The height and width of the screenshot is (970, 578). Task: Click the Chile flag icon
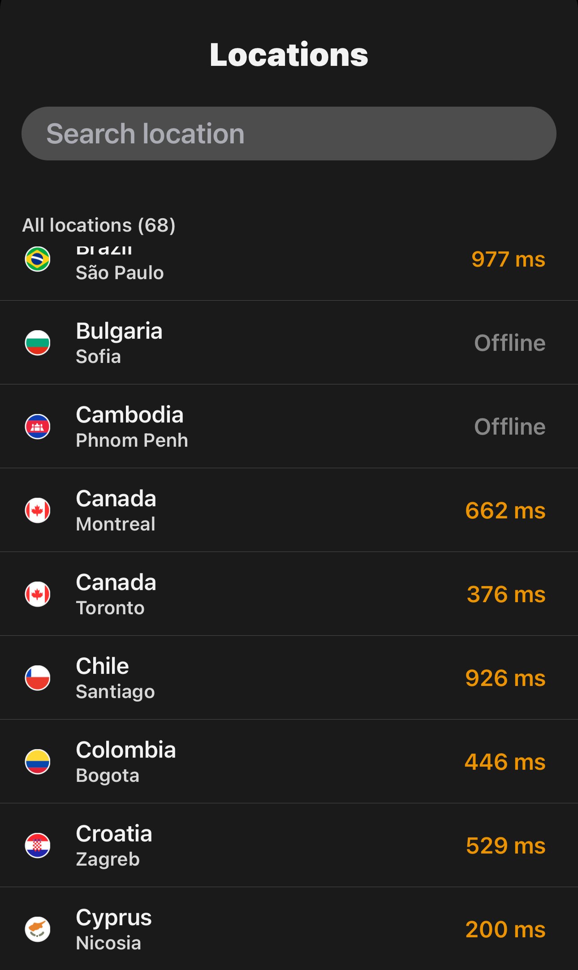[x=38, y=678]
